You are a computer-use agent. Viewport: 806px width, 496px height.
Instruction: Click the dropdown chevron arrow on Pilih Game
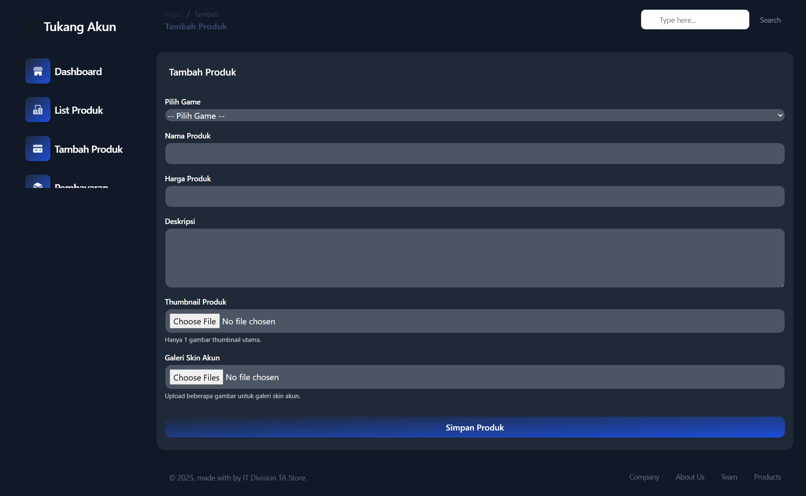pos(780,115)
